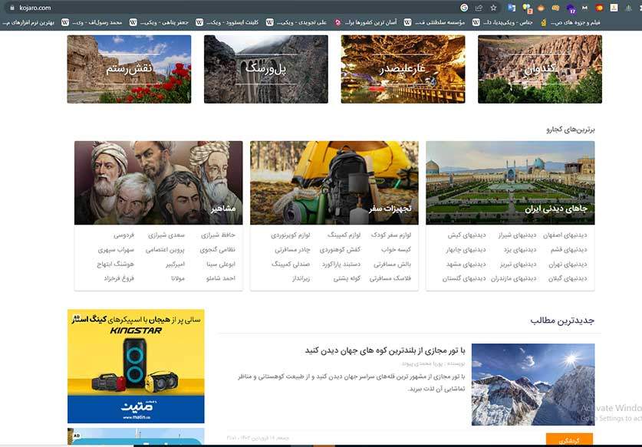
Task: Open the محمد رسول‌اف Wikipedia bookmark
Action: tap(92, 22)
